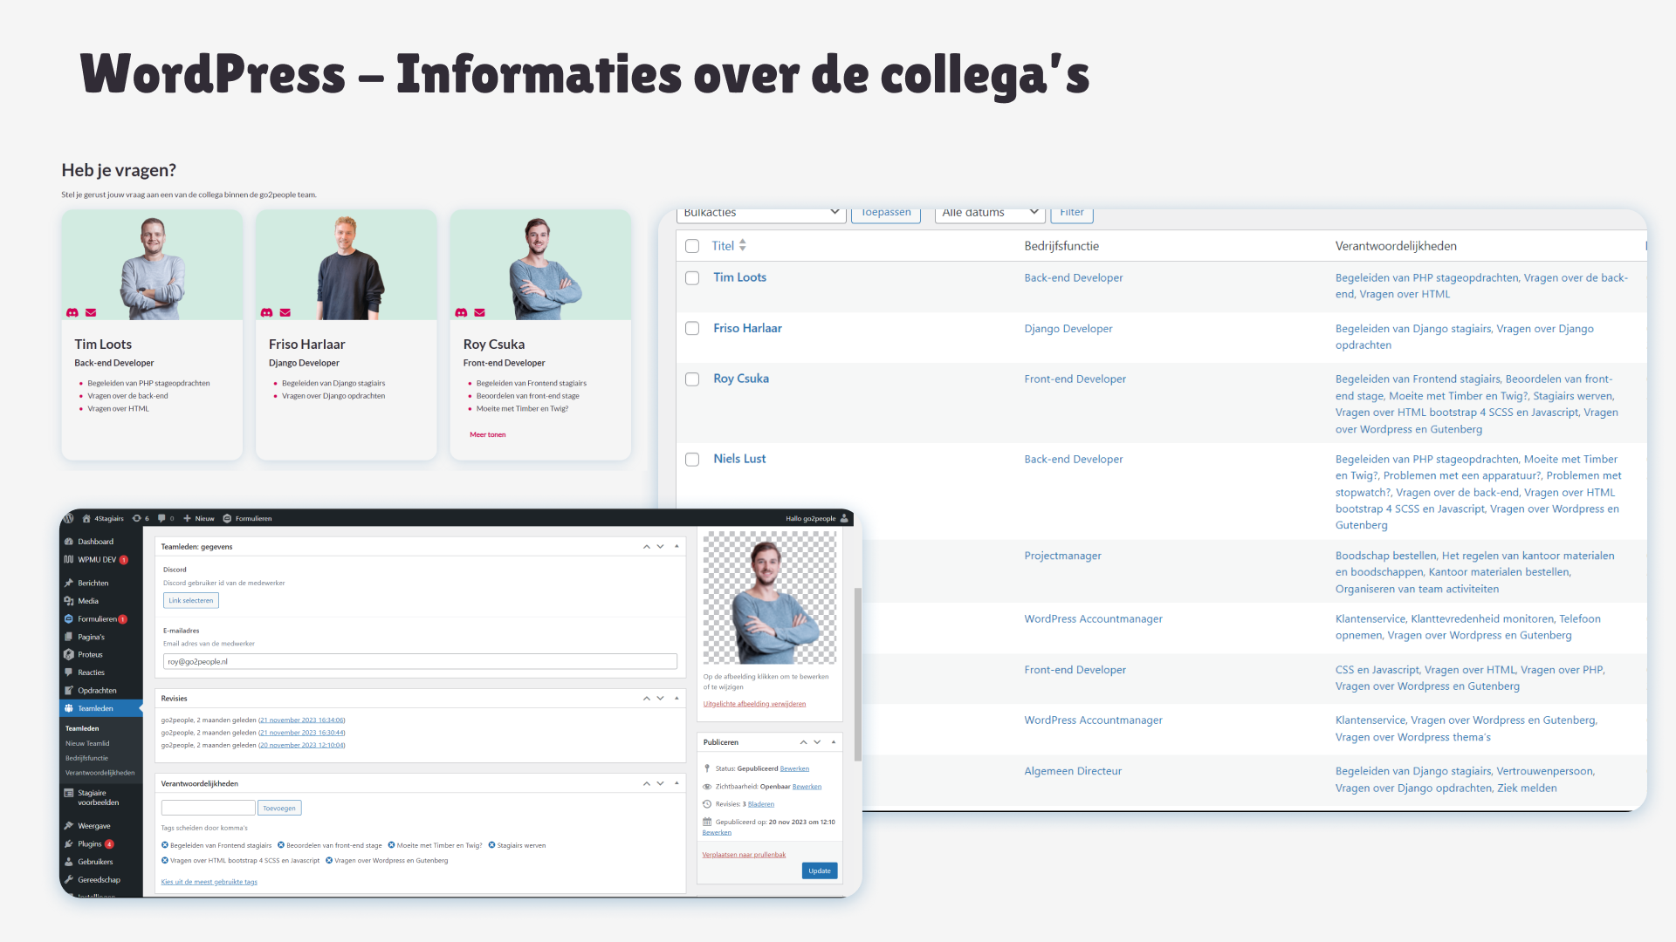Check the Tim Loots row checkbox
The height and width of the screenshot is (942, 1676).
(692, 278)
